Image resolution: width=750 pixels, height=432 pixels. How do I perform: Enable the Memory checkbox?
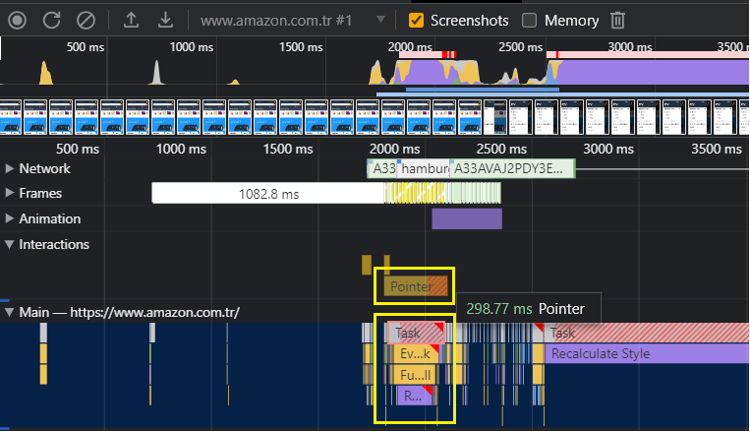pyautogui.click(x=530, y=20)
